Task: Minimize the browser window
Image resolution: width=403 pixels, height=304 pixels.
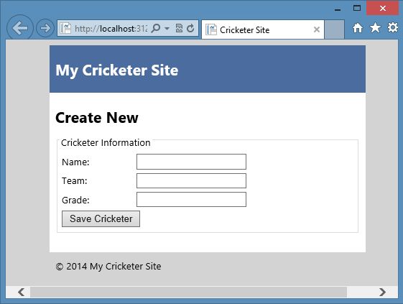Action: [338, 10]
